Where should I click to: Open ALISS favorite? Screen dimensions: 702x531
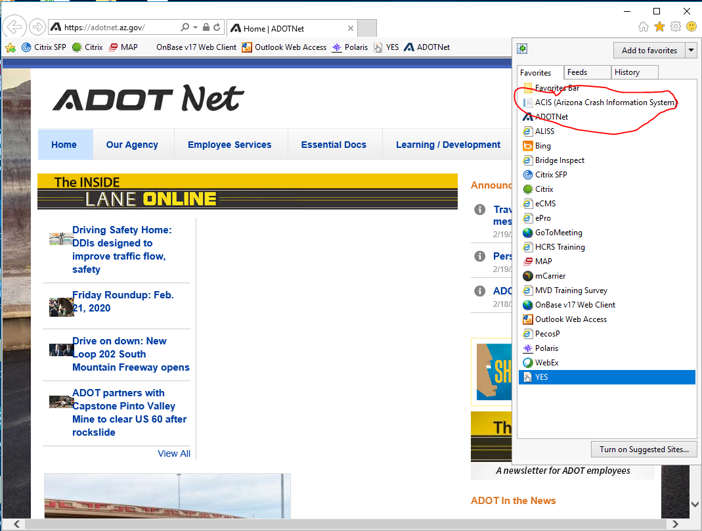click(x=607, y=131)
